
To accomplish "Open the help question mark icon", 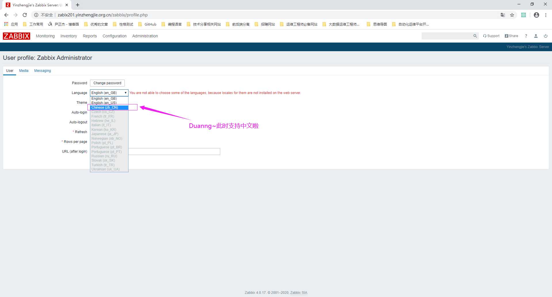I will tap(526, 36).
